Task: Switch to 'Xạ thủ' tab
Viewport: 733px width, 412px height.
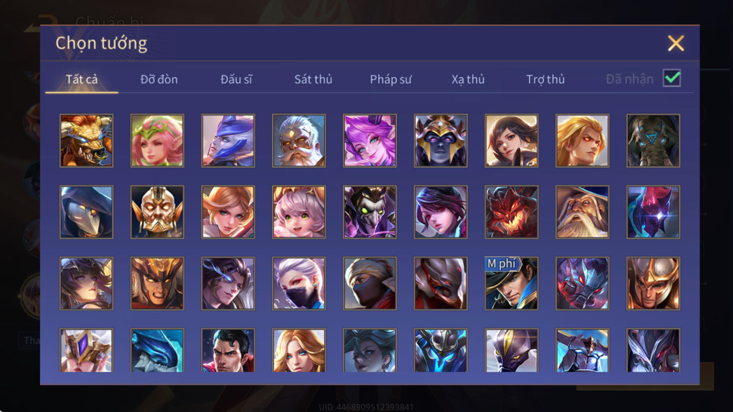Action: (468, 79)
